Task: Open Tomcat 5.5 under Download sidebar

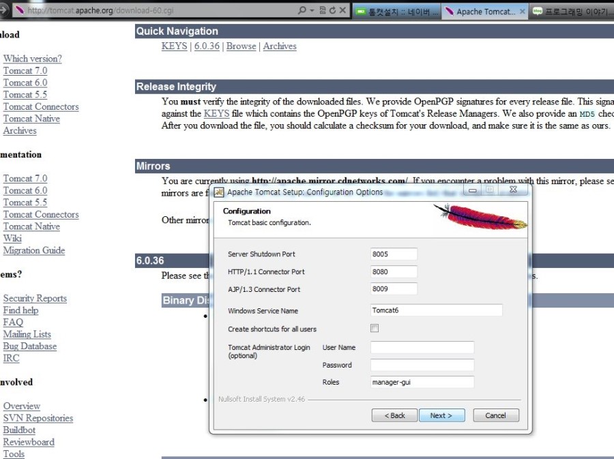Action: point(25,95)
